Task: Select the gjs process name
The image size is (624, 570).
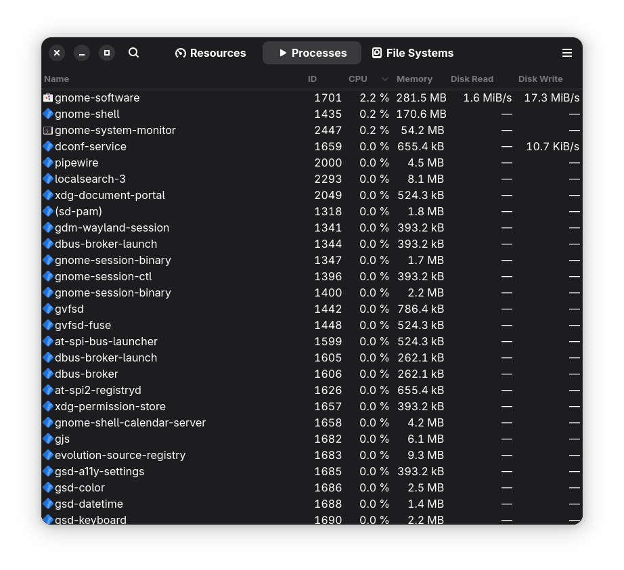Action: tap(62, 439)
